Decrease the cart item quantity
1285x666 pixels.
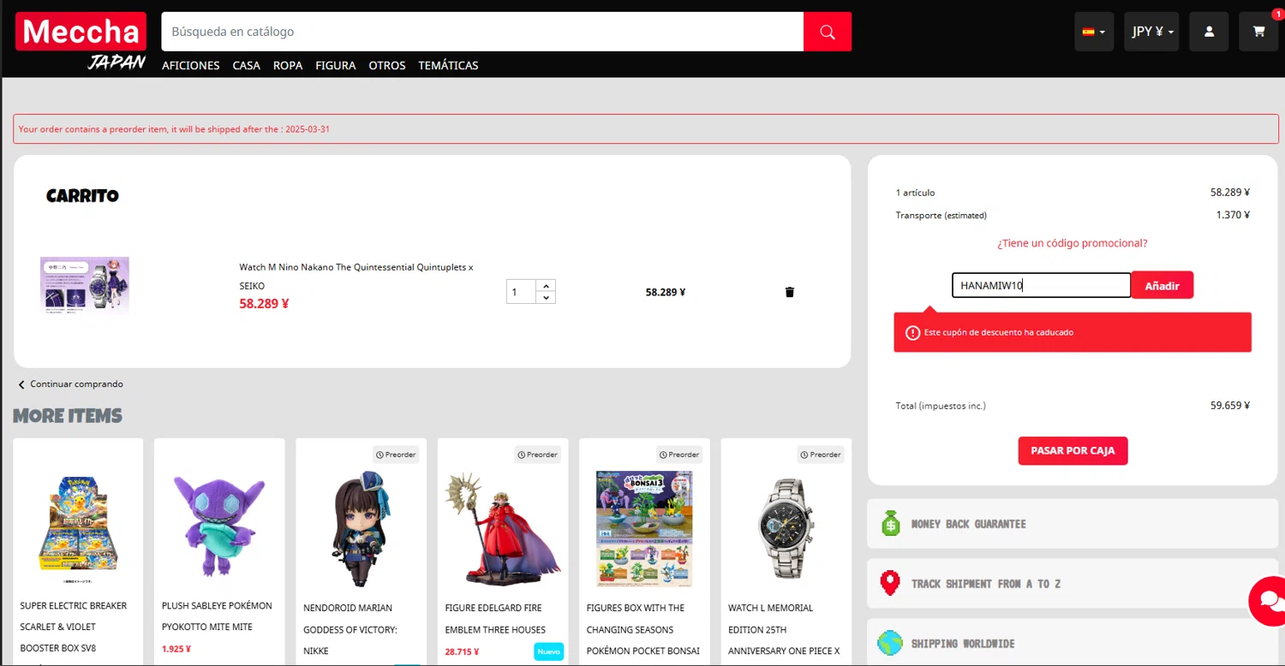(x=546, y=297)
